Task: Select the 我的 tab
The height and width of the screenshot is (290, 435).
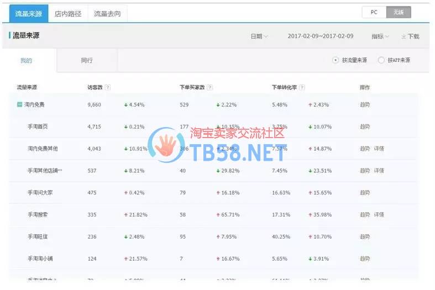Action: tap(26, 60)
